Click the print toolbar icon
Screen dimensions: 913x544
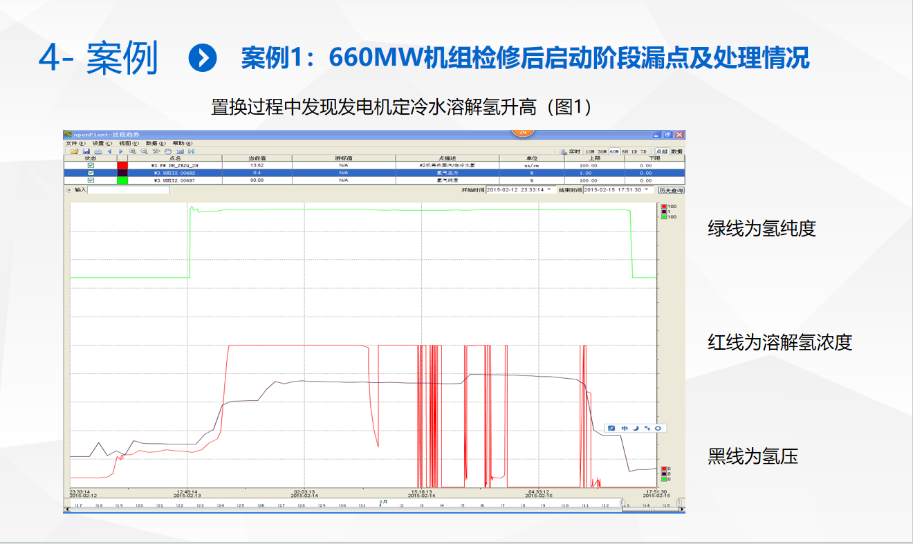(98, 151)
